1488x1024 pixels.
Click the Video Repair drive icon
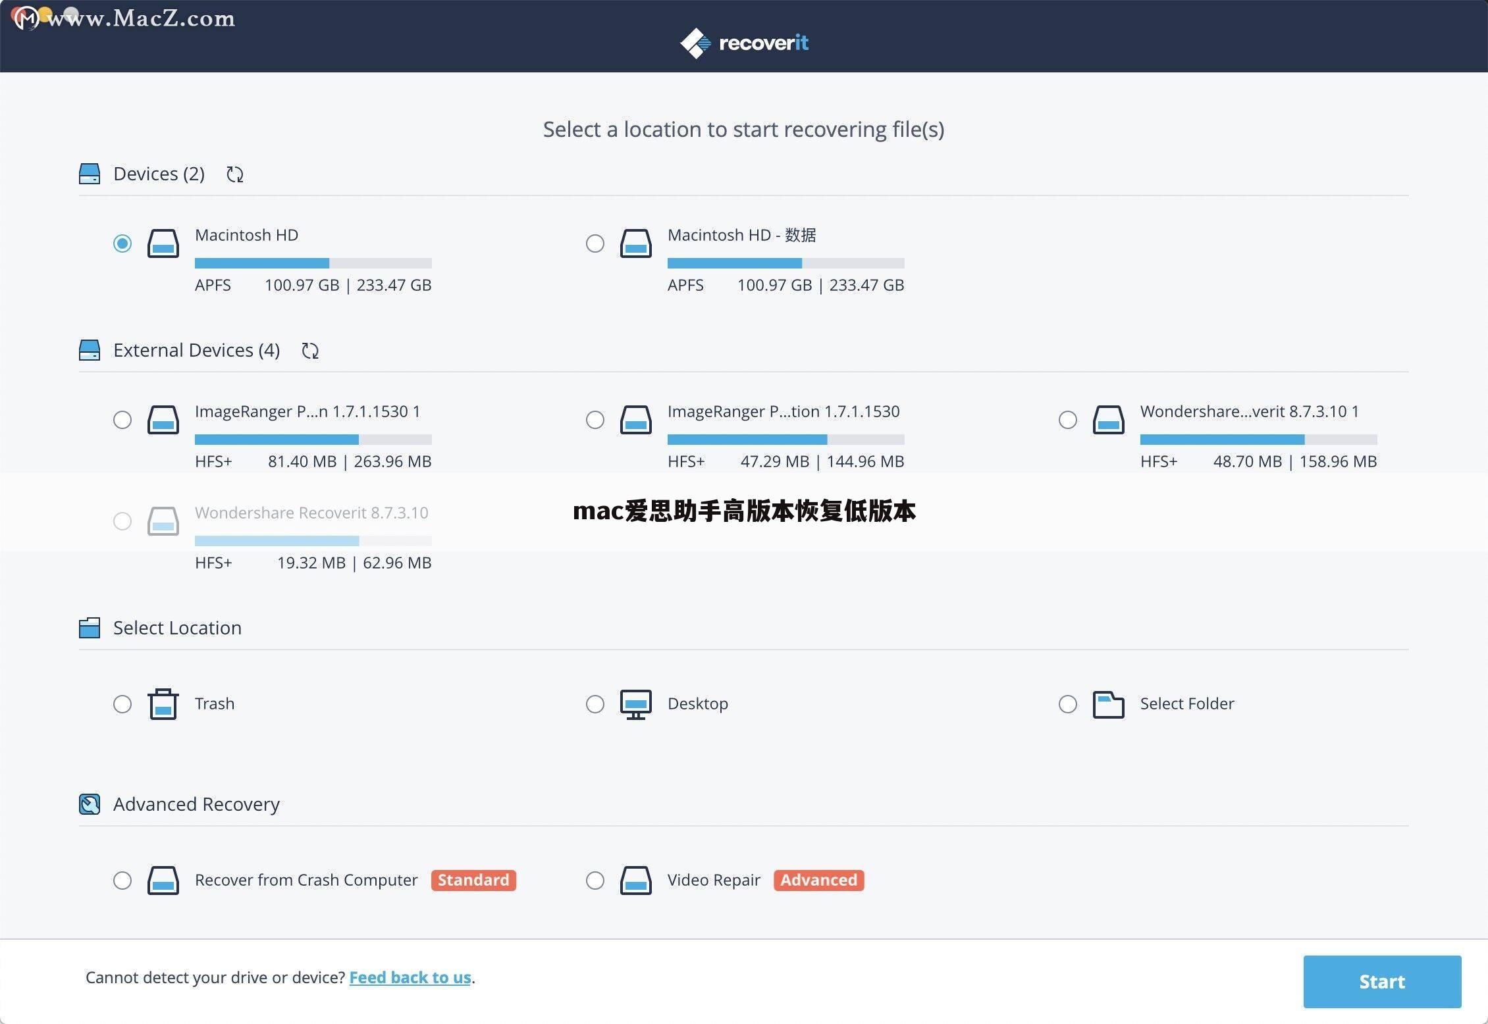coord(636,881)
